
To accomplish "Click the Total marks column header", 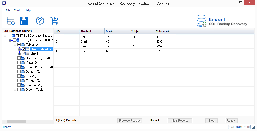I will (x=167, y=31).
